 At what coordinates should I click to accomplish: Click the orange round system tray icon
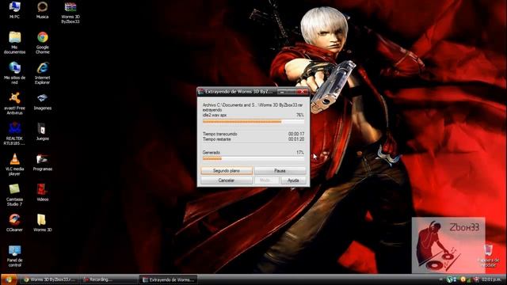463,279
